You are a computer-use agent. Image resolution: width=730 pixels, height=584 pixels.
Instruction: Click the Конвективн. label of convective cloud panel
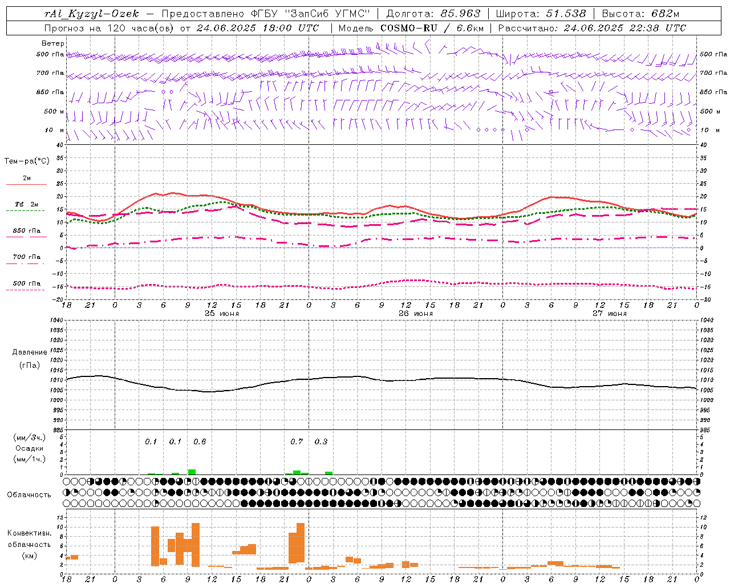pos(29,533)
